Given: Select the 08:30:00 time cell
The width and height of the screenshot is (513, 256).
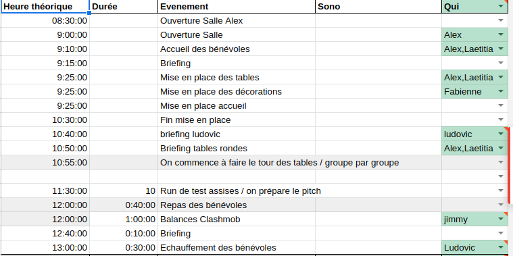Looking at the screenshot, I should [45, 20].
